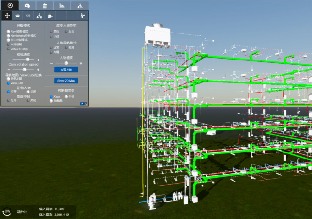Open the measuring ruler tab
This screenshot has height=219, width=312.
62,6
